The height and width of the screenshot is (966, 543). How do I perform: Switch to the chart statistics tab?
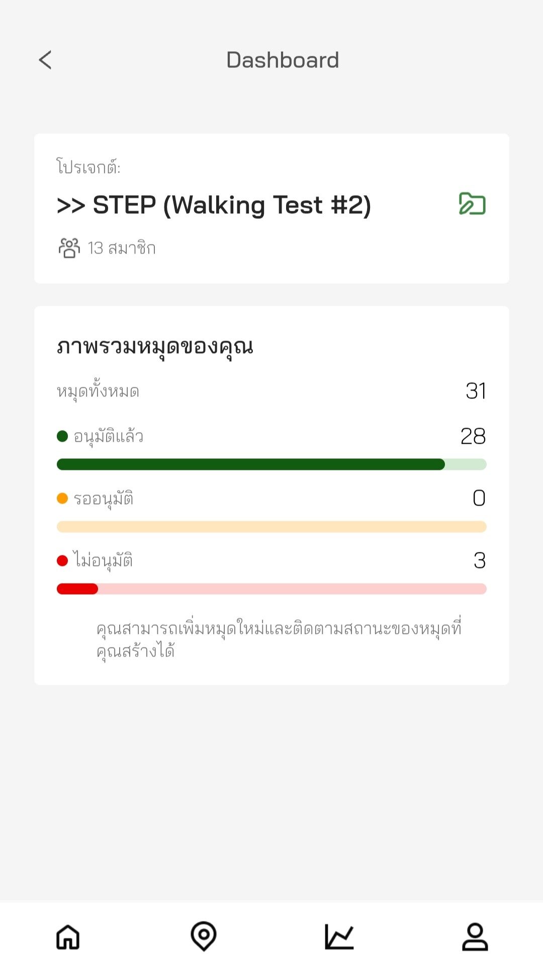pos(339,937)
